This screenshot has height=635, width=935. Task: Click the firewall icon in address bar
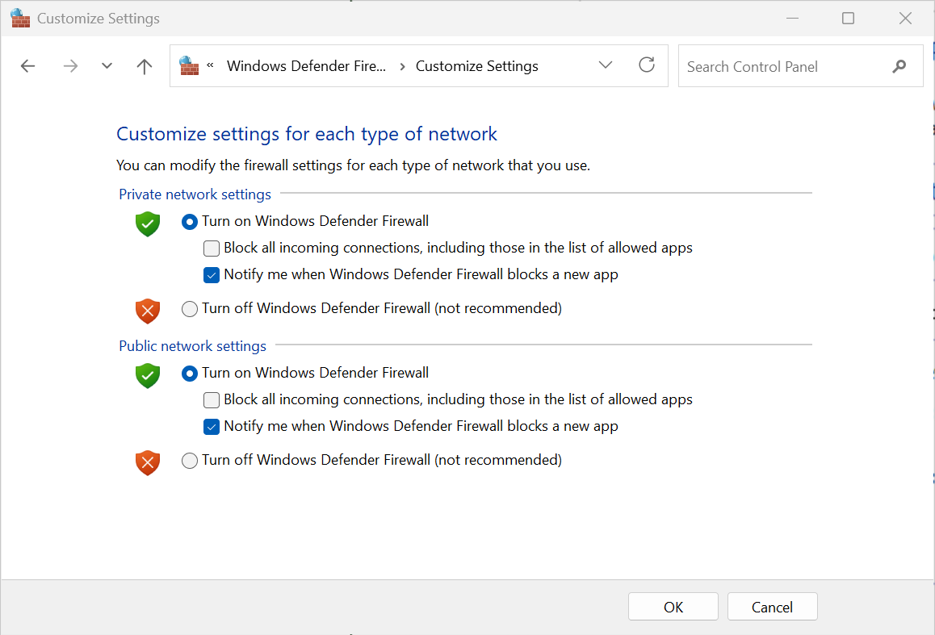[189, 65]
